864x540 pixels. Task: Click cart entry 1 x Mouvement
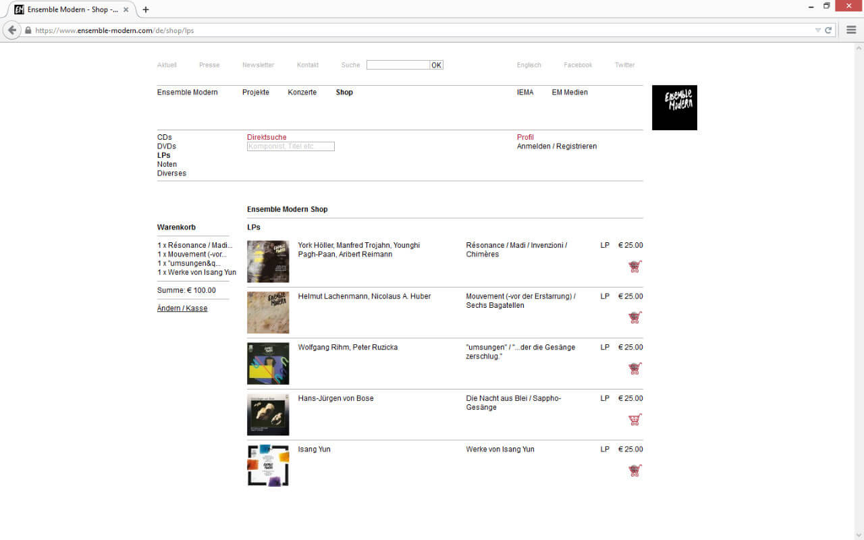(x=192, y=254)
